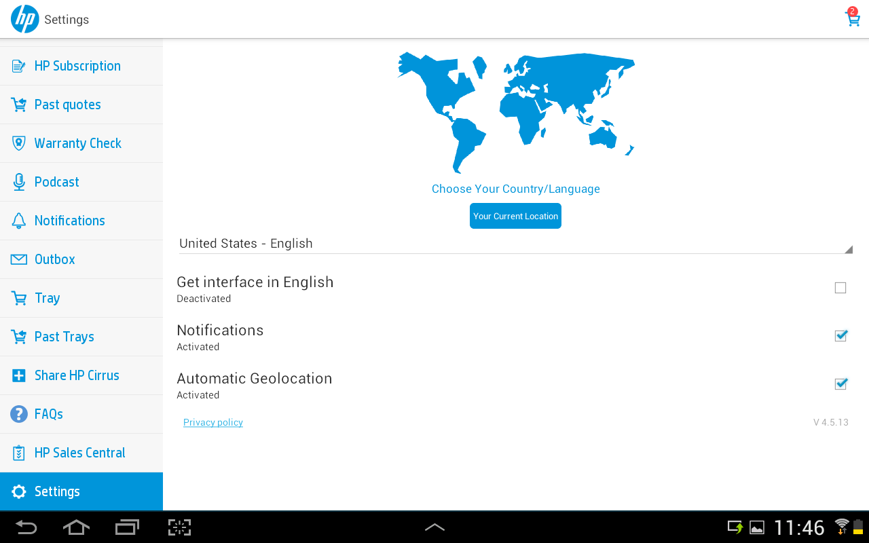Click the Choose Your Country/Language text
The height and width of the screenshot is (543, 869).
[516, 189]
